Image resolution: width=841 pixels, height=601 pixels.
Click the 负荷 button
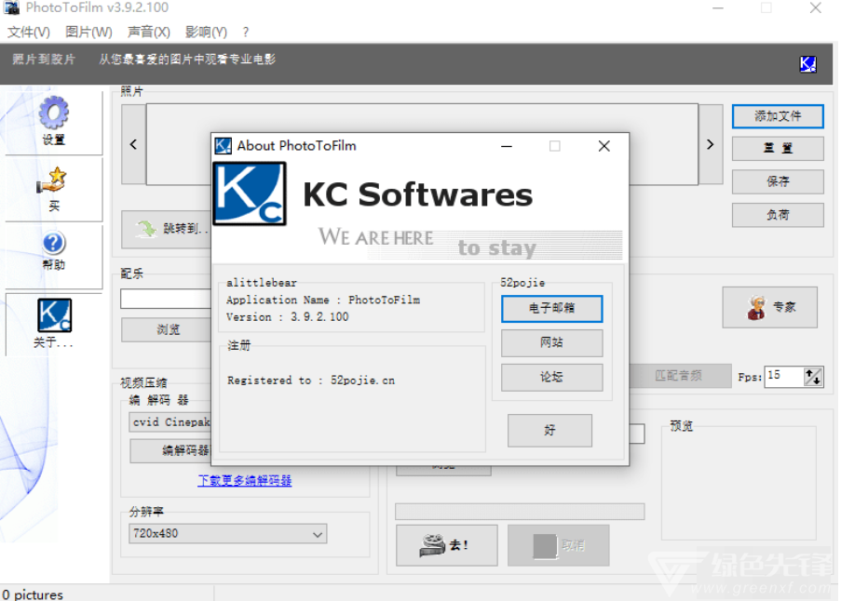[x=778, y=215]
